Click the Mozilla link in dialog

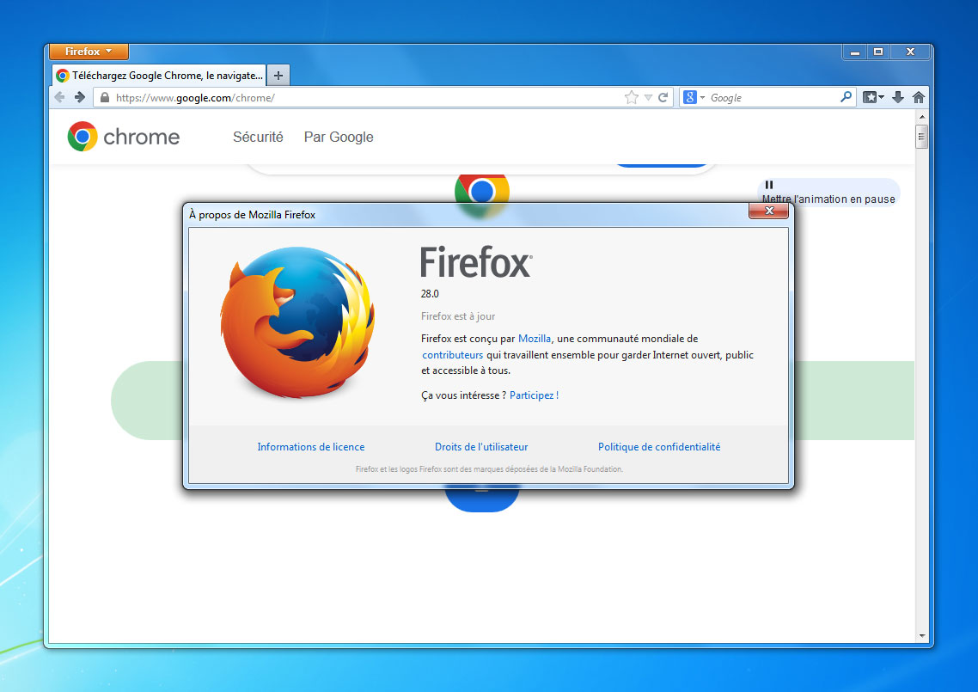[535, 339]
